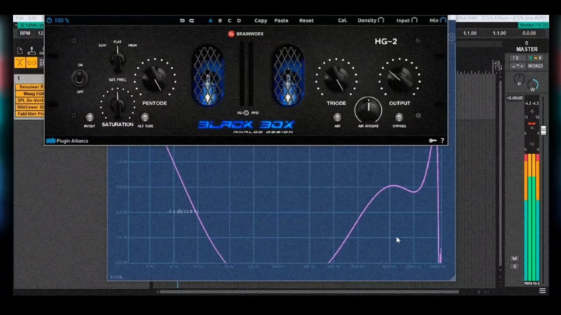The image size is (561, 315).
Task: Select the FabFilter Pro plugin in FX list
Action: [30, 114]
